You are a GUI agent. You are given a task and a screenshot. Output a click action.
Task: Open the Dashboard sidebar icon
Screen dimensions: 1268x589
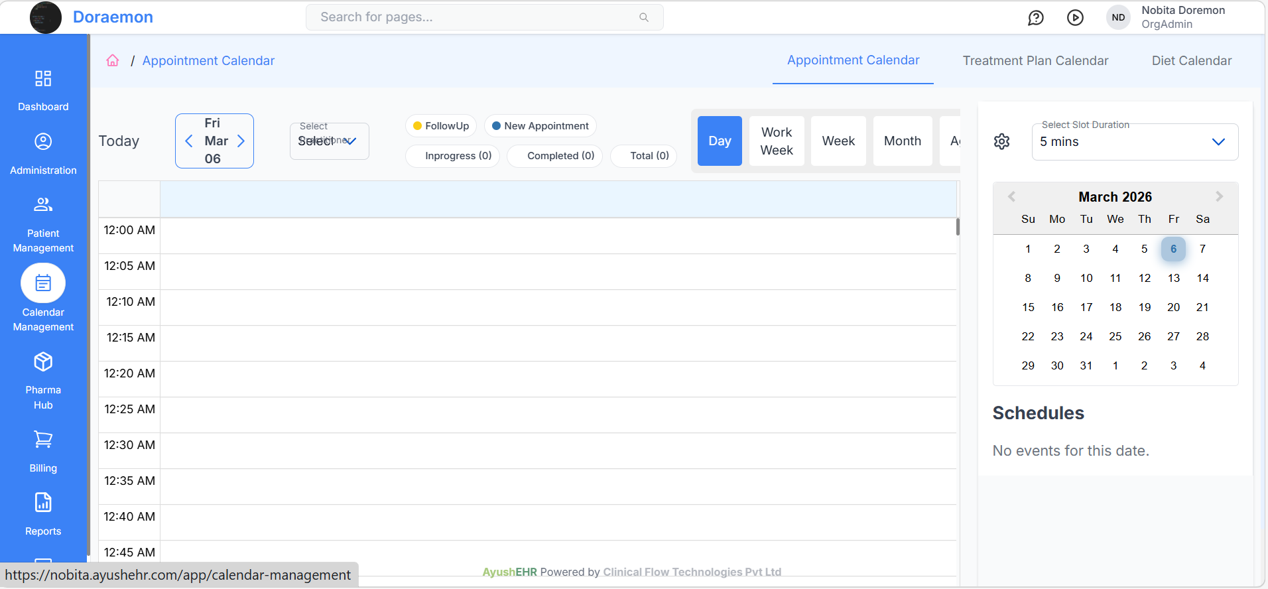43,80
